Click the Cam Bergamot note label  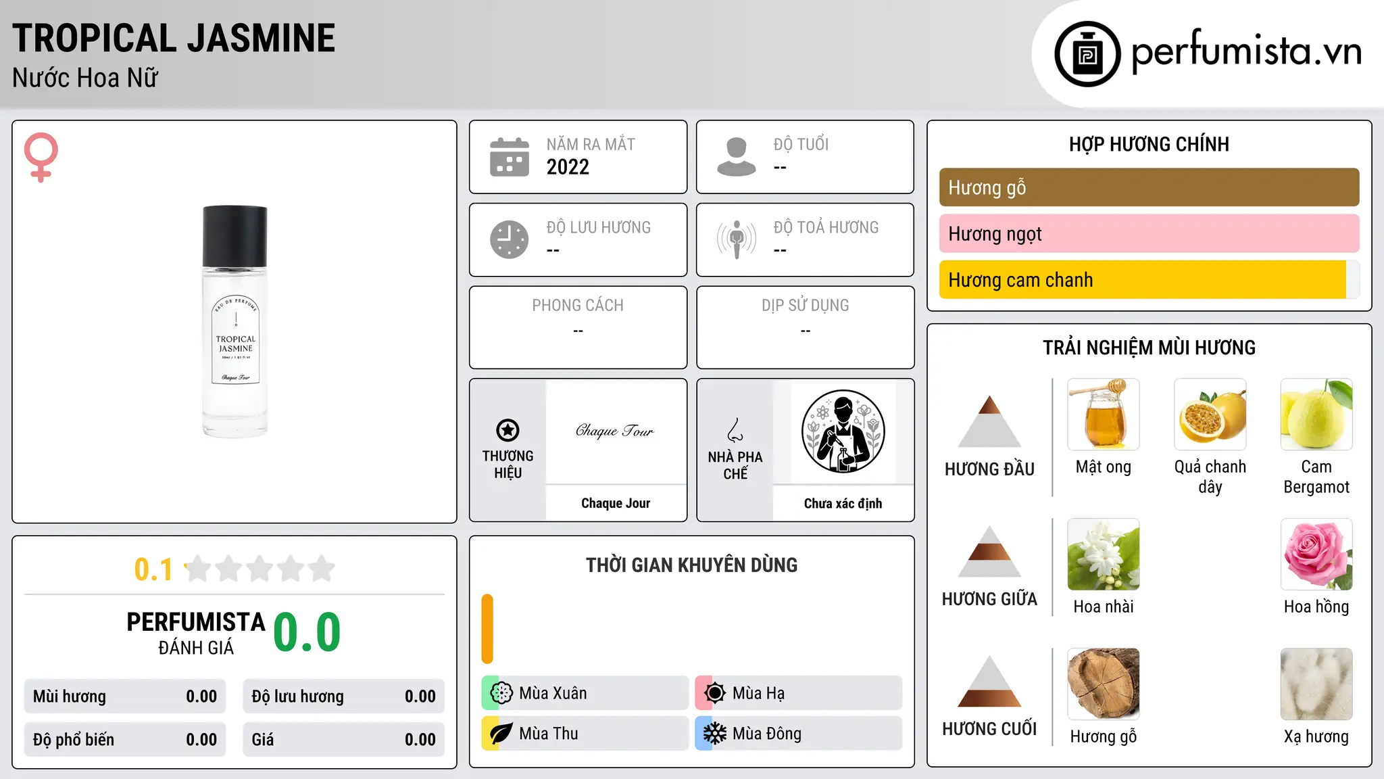[x=1316, y=477]
